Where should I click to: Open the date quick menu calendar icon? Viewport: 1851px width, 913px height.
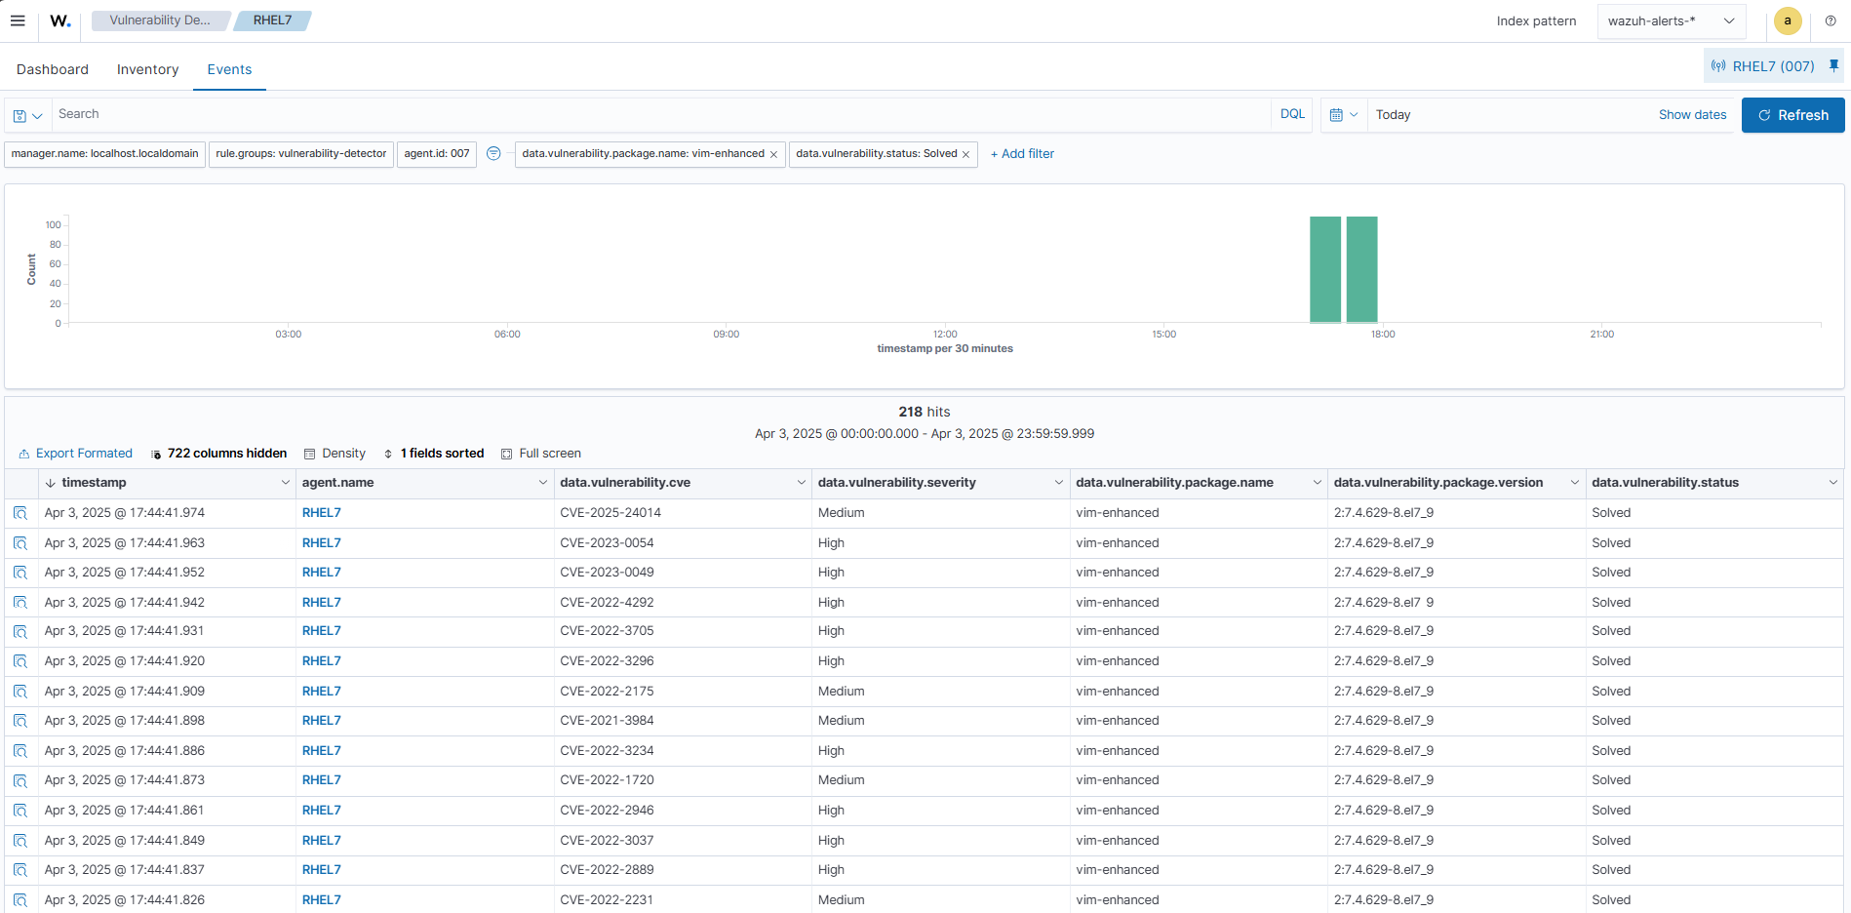tap(1343, 115)
